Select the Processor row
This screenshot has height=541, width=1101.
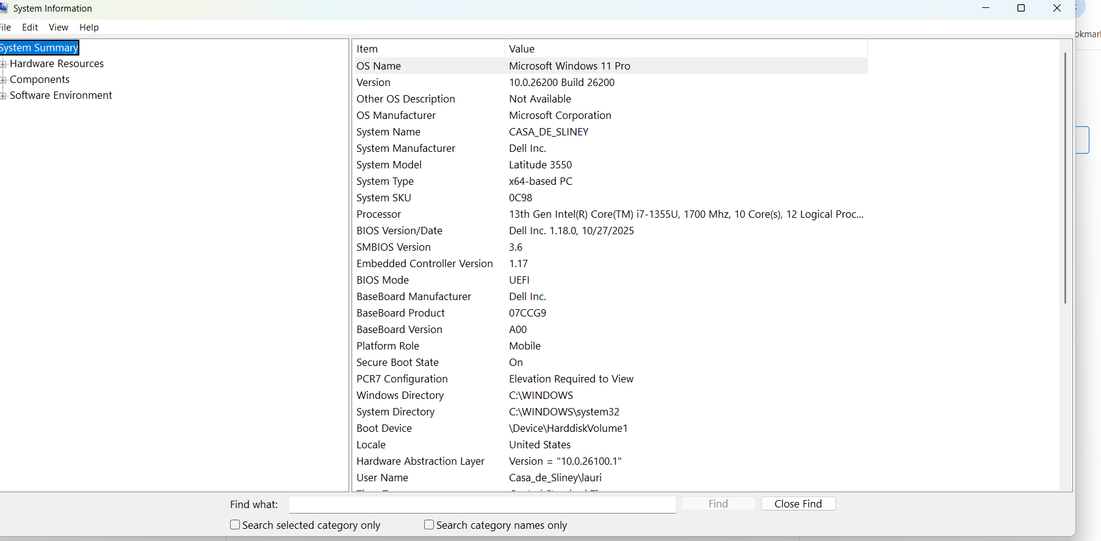[x=610, y=214]
